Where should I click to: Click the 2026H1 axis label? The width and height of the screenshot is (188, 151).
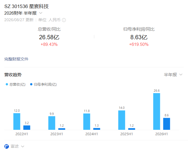(x=162, y=134)
